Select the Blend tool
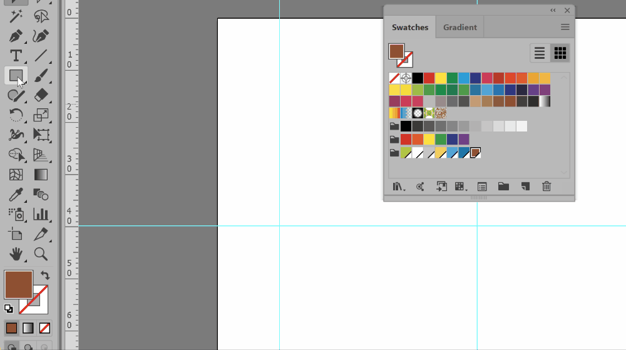The image size is (626, 350). 41,195
